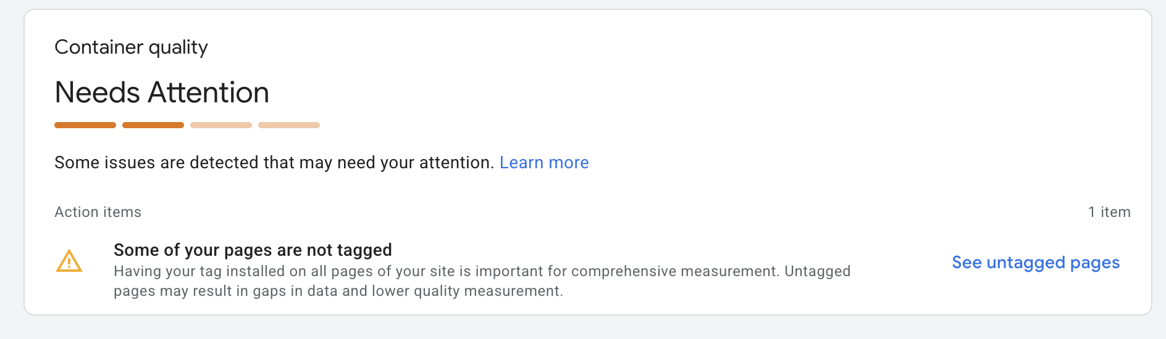Open See untagged pages link
Image resolution: width=1166 pixels, height=339 pixels.
click(x=1035, y=263)
